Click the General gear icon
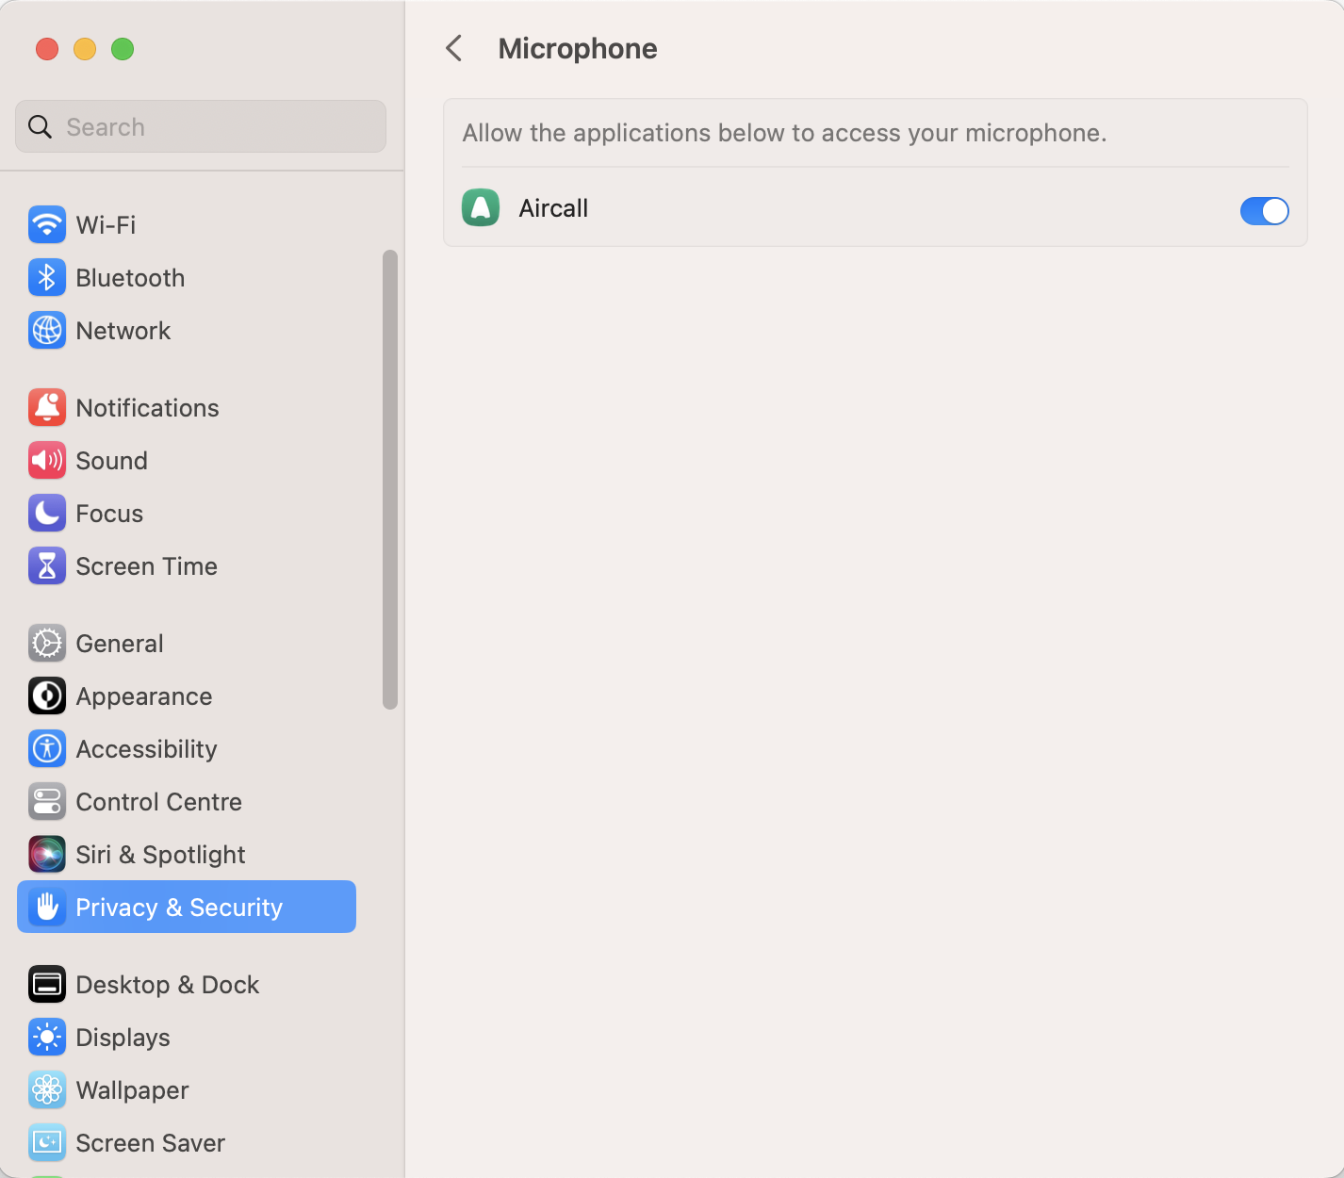Image resolution: width=1344 pixels, height=1178 pixels. point(47,643)
